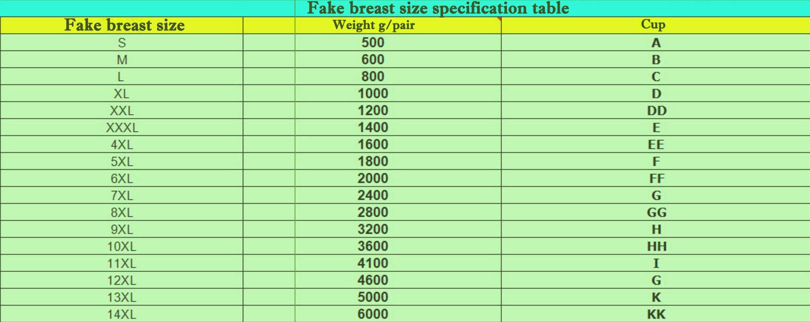
Task: Select the weight cell showing 500
Action: pyautogui.click(x=373, y=43)
